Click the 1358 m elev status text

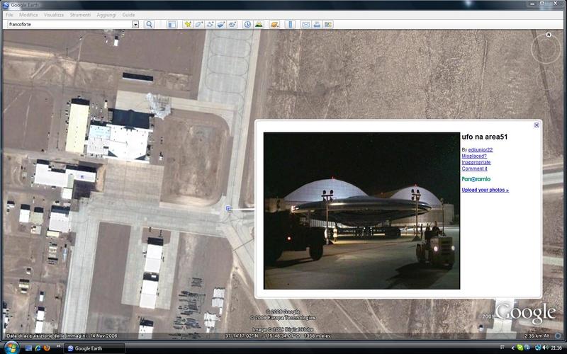click(316, 336)
